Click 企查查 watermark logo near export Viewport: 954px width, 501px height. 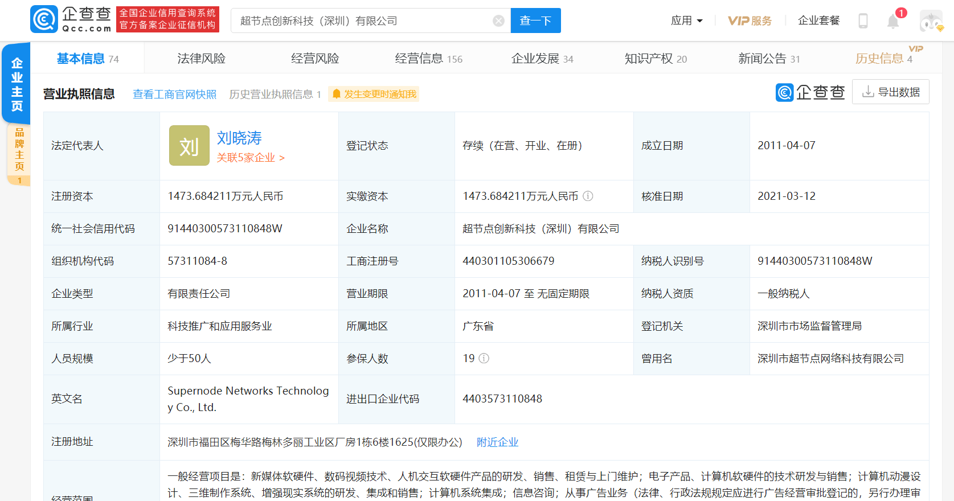point(810,92)
